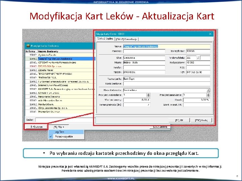
Task: Click the Nazwa field with Asepta name
Action: click(167, 46)
